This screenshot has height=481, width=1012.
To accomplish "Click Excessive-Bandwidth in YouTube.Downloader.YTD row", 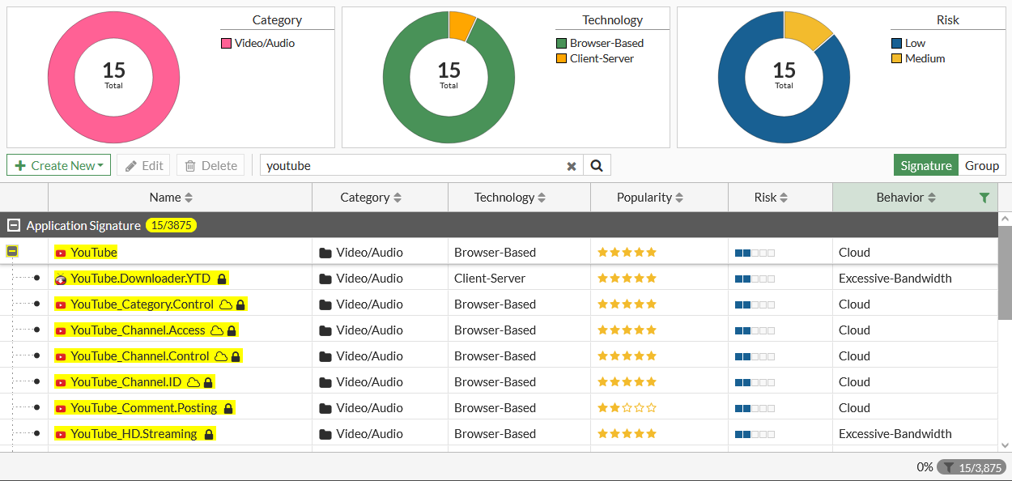I will pyautogui.click(x=895, y=279).
